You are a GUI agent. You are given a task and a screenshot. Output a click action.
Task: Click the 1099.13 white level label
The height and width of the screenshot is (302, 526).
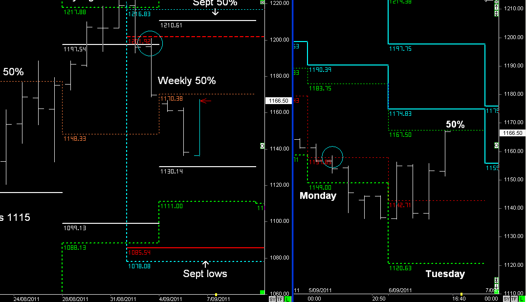pyautogui.click(x=74, y=228)
